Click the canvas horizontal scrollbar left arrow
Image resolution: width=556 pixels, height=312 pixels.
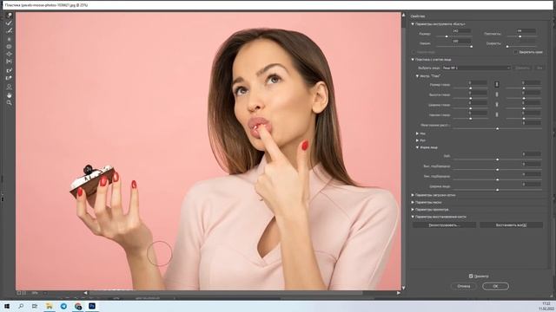click(x=85, y=293)
